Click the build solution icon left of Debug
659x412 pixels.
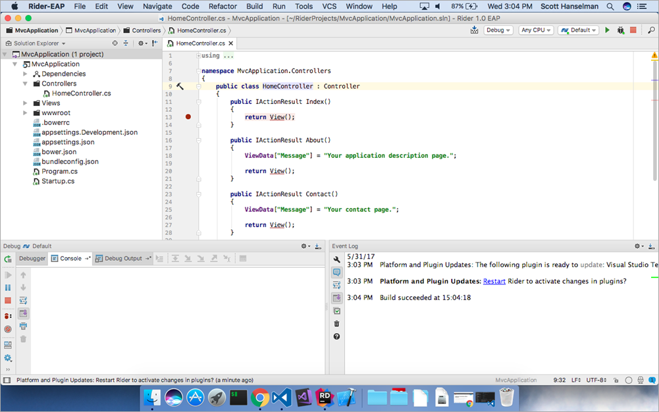pyautogui.click(x=474, y=30)
